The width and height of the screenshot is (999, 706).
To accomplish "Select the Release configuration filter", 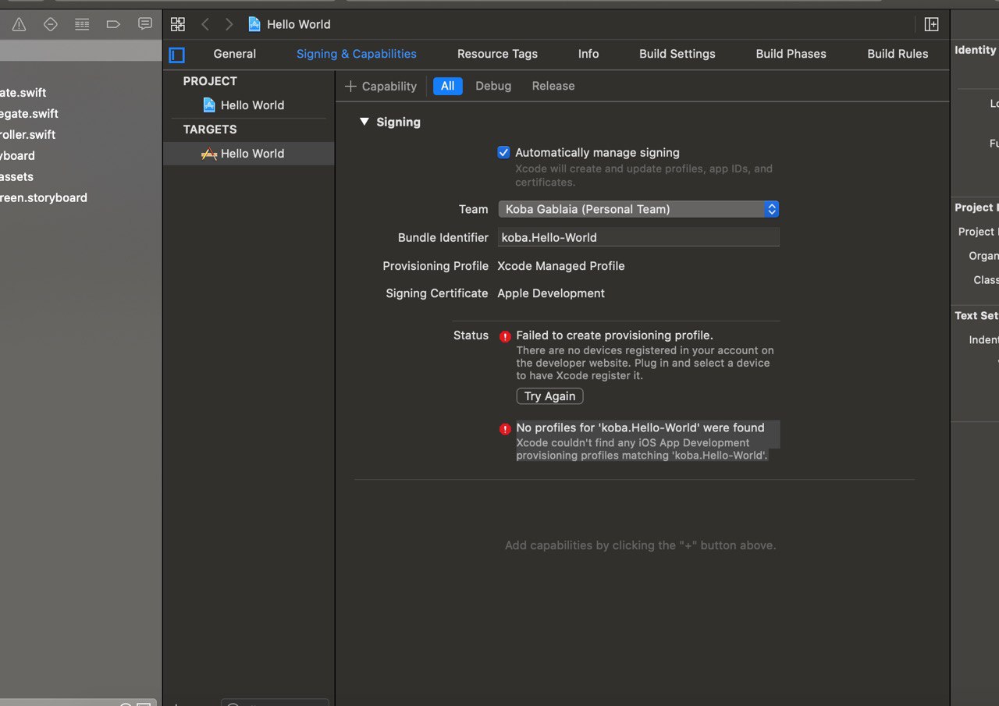I will (553, 86).
